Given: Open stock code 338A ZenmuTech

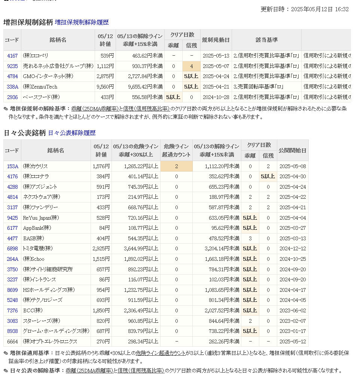Looking at the screenshot, I should point(12,87).
